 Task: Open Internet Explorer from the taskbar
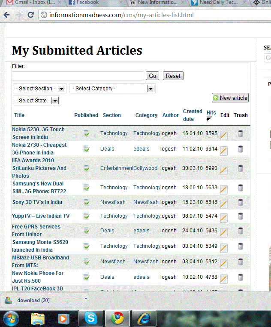pyautogui.click(x=144, y=318)
